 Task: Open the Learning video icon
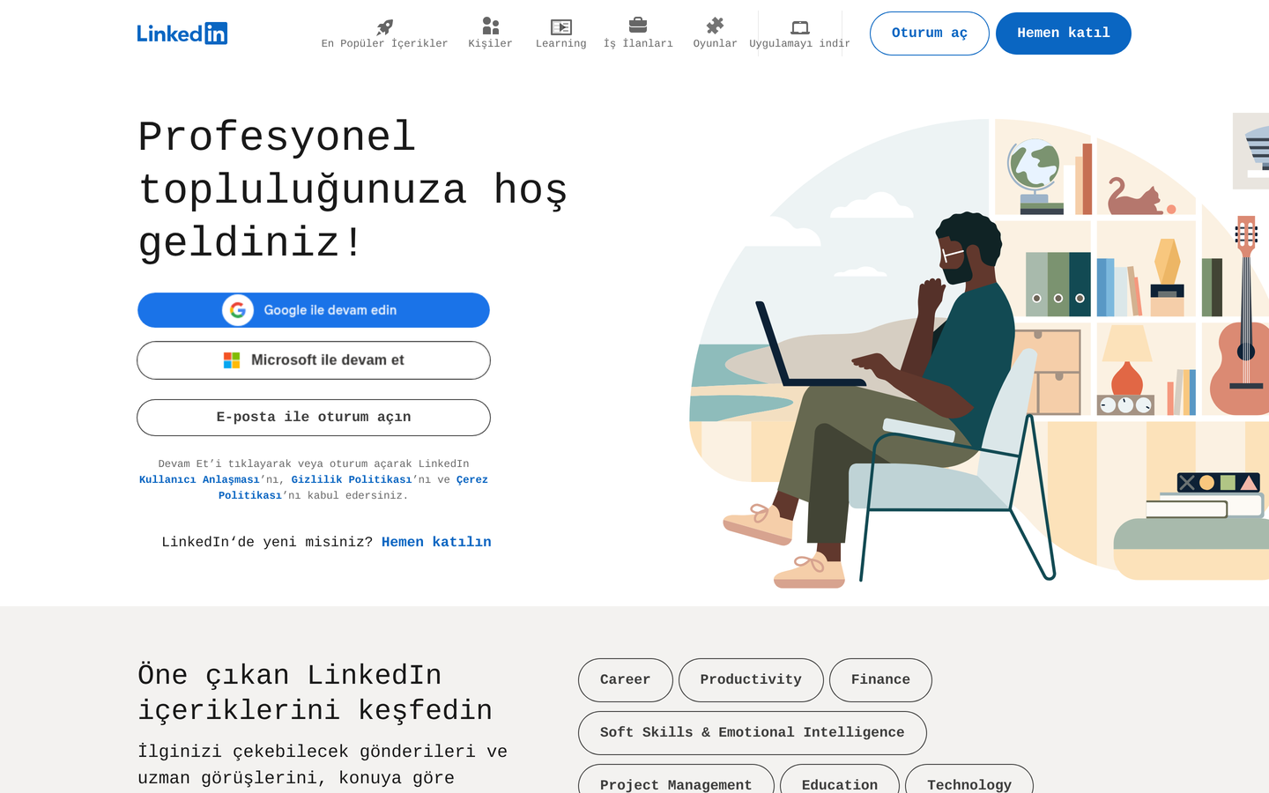[x=561, y=26]
